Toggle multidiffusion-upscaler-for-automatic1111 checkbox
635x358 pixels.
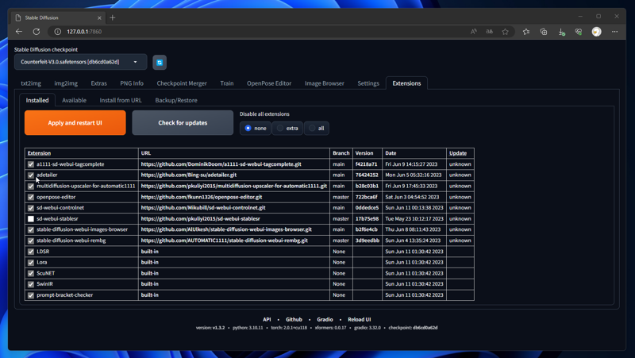coord(31,187)
